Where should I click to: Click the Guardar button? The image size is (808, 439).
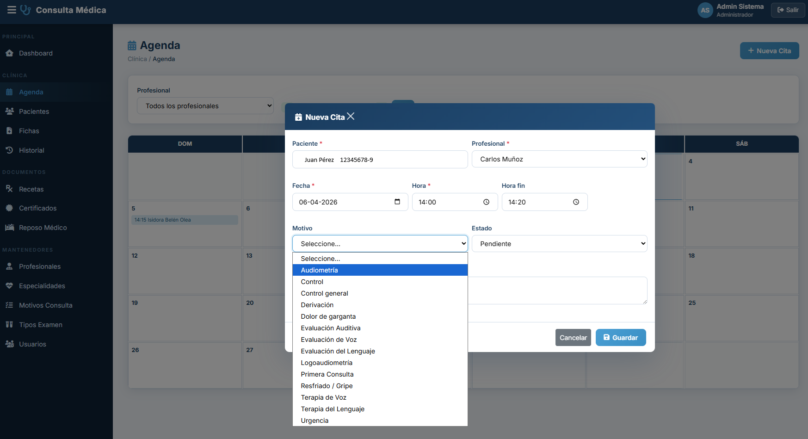tap(621, 338)
